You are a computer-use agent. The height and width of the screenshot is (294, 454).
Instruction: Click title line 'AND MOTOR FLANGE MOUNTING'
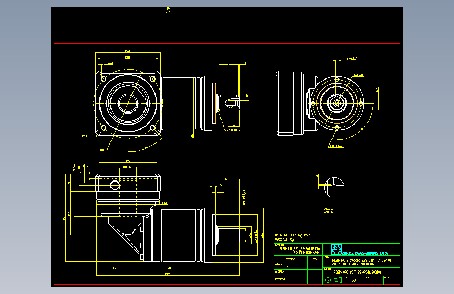click(x=352, y=264)
